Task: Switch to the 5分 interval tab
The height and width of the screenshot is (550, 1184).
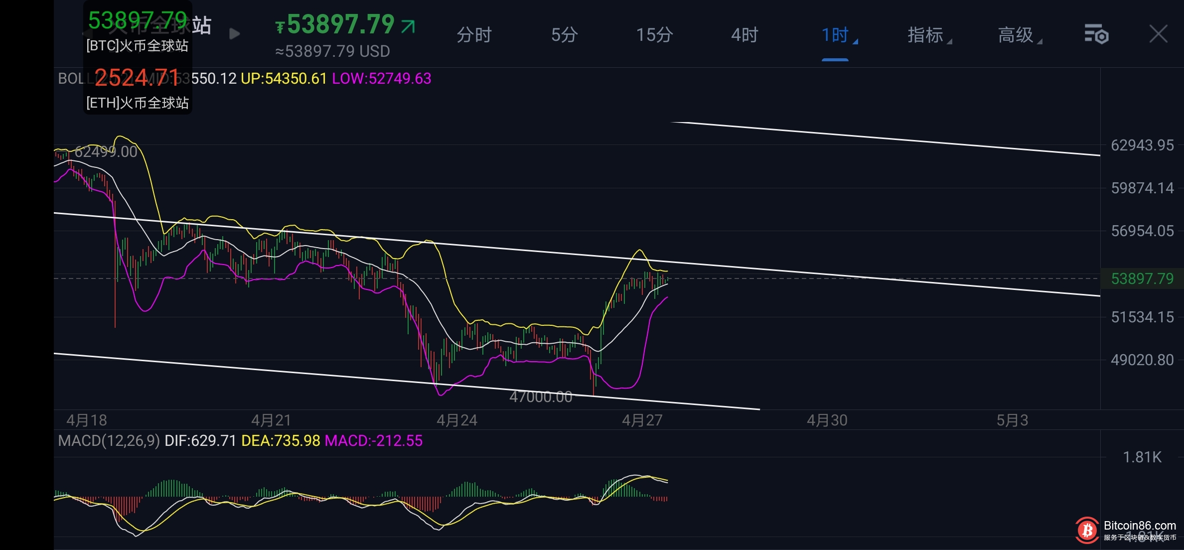Action: point(564,35)
